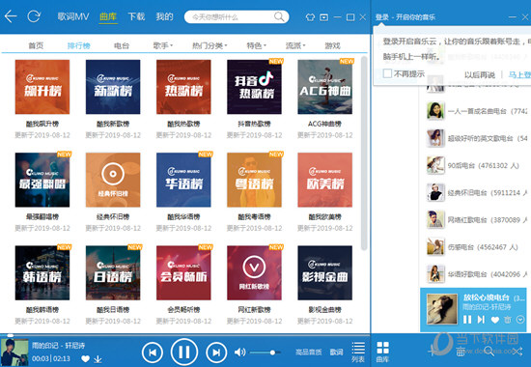Click the plus add icon in right panel
The image size is (531, 367).
coord(432,352)
